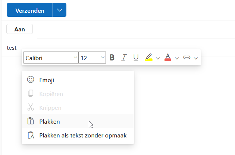Click the Kopiëren copy icon
Screen dimensions: 235x155
(x=31, y=94)
